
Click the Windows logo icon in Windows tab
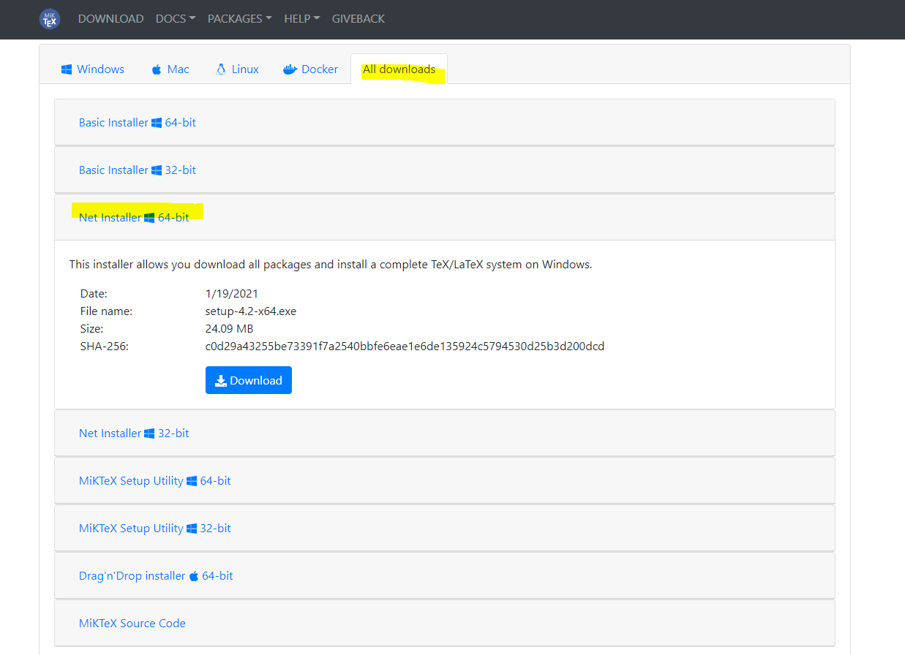click(x=66, y=69)
